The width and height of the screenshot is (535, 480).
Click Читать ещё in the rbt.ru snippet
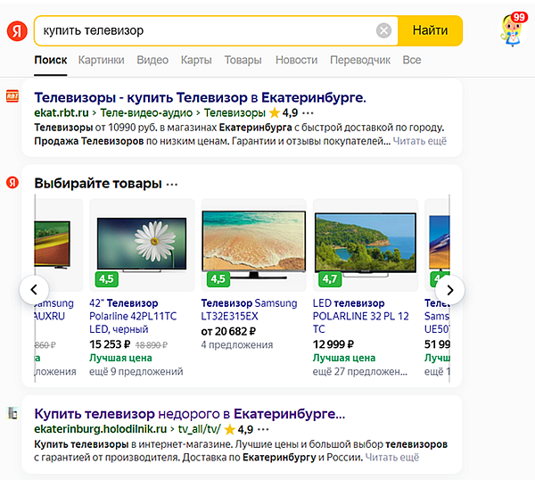420,141
